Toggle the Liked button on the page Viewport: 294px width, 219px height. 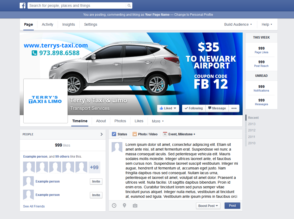168,108
